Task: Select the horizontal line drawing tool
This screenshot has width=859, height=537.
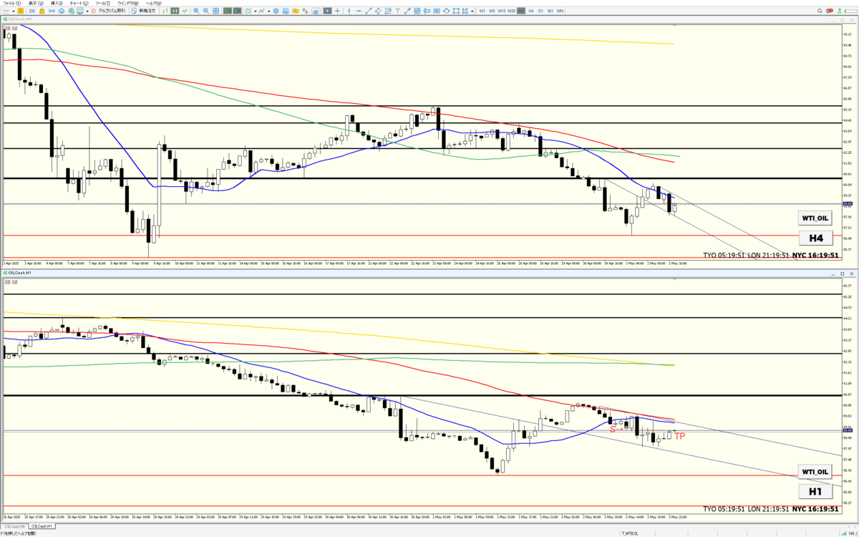Action: (359, 11)
